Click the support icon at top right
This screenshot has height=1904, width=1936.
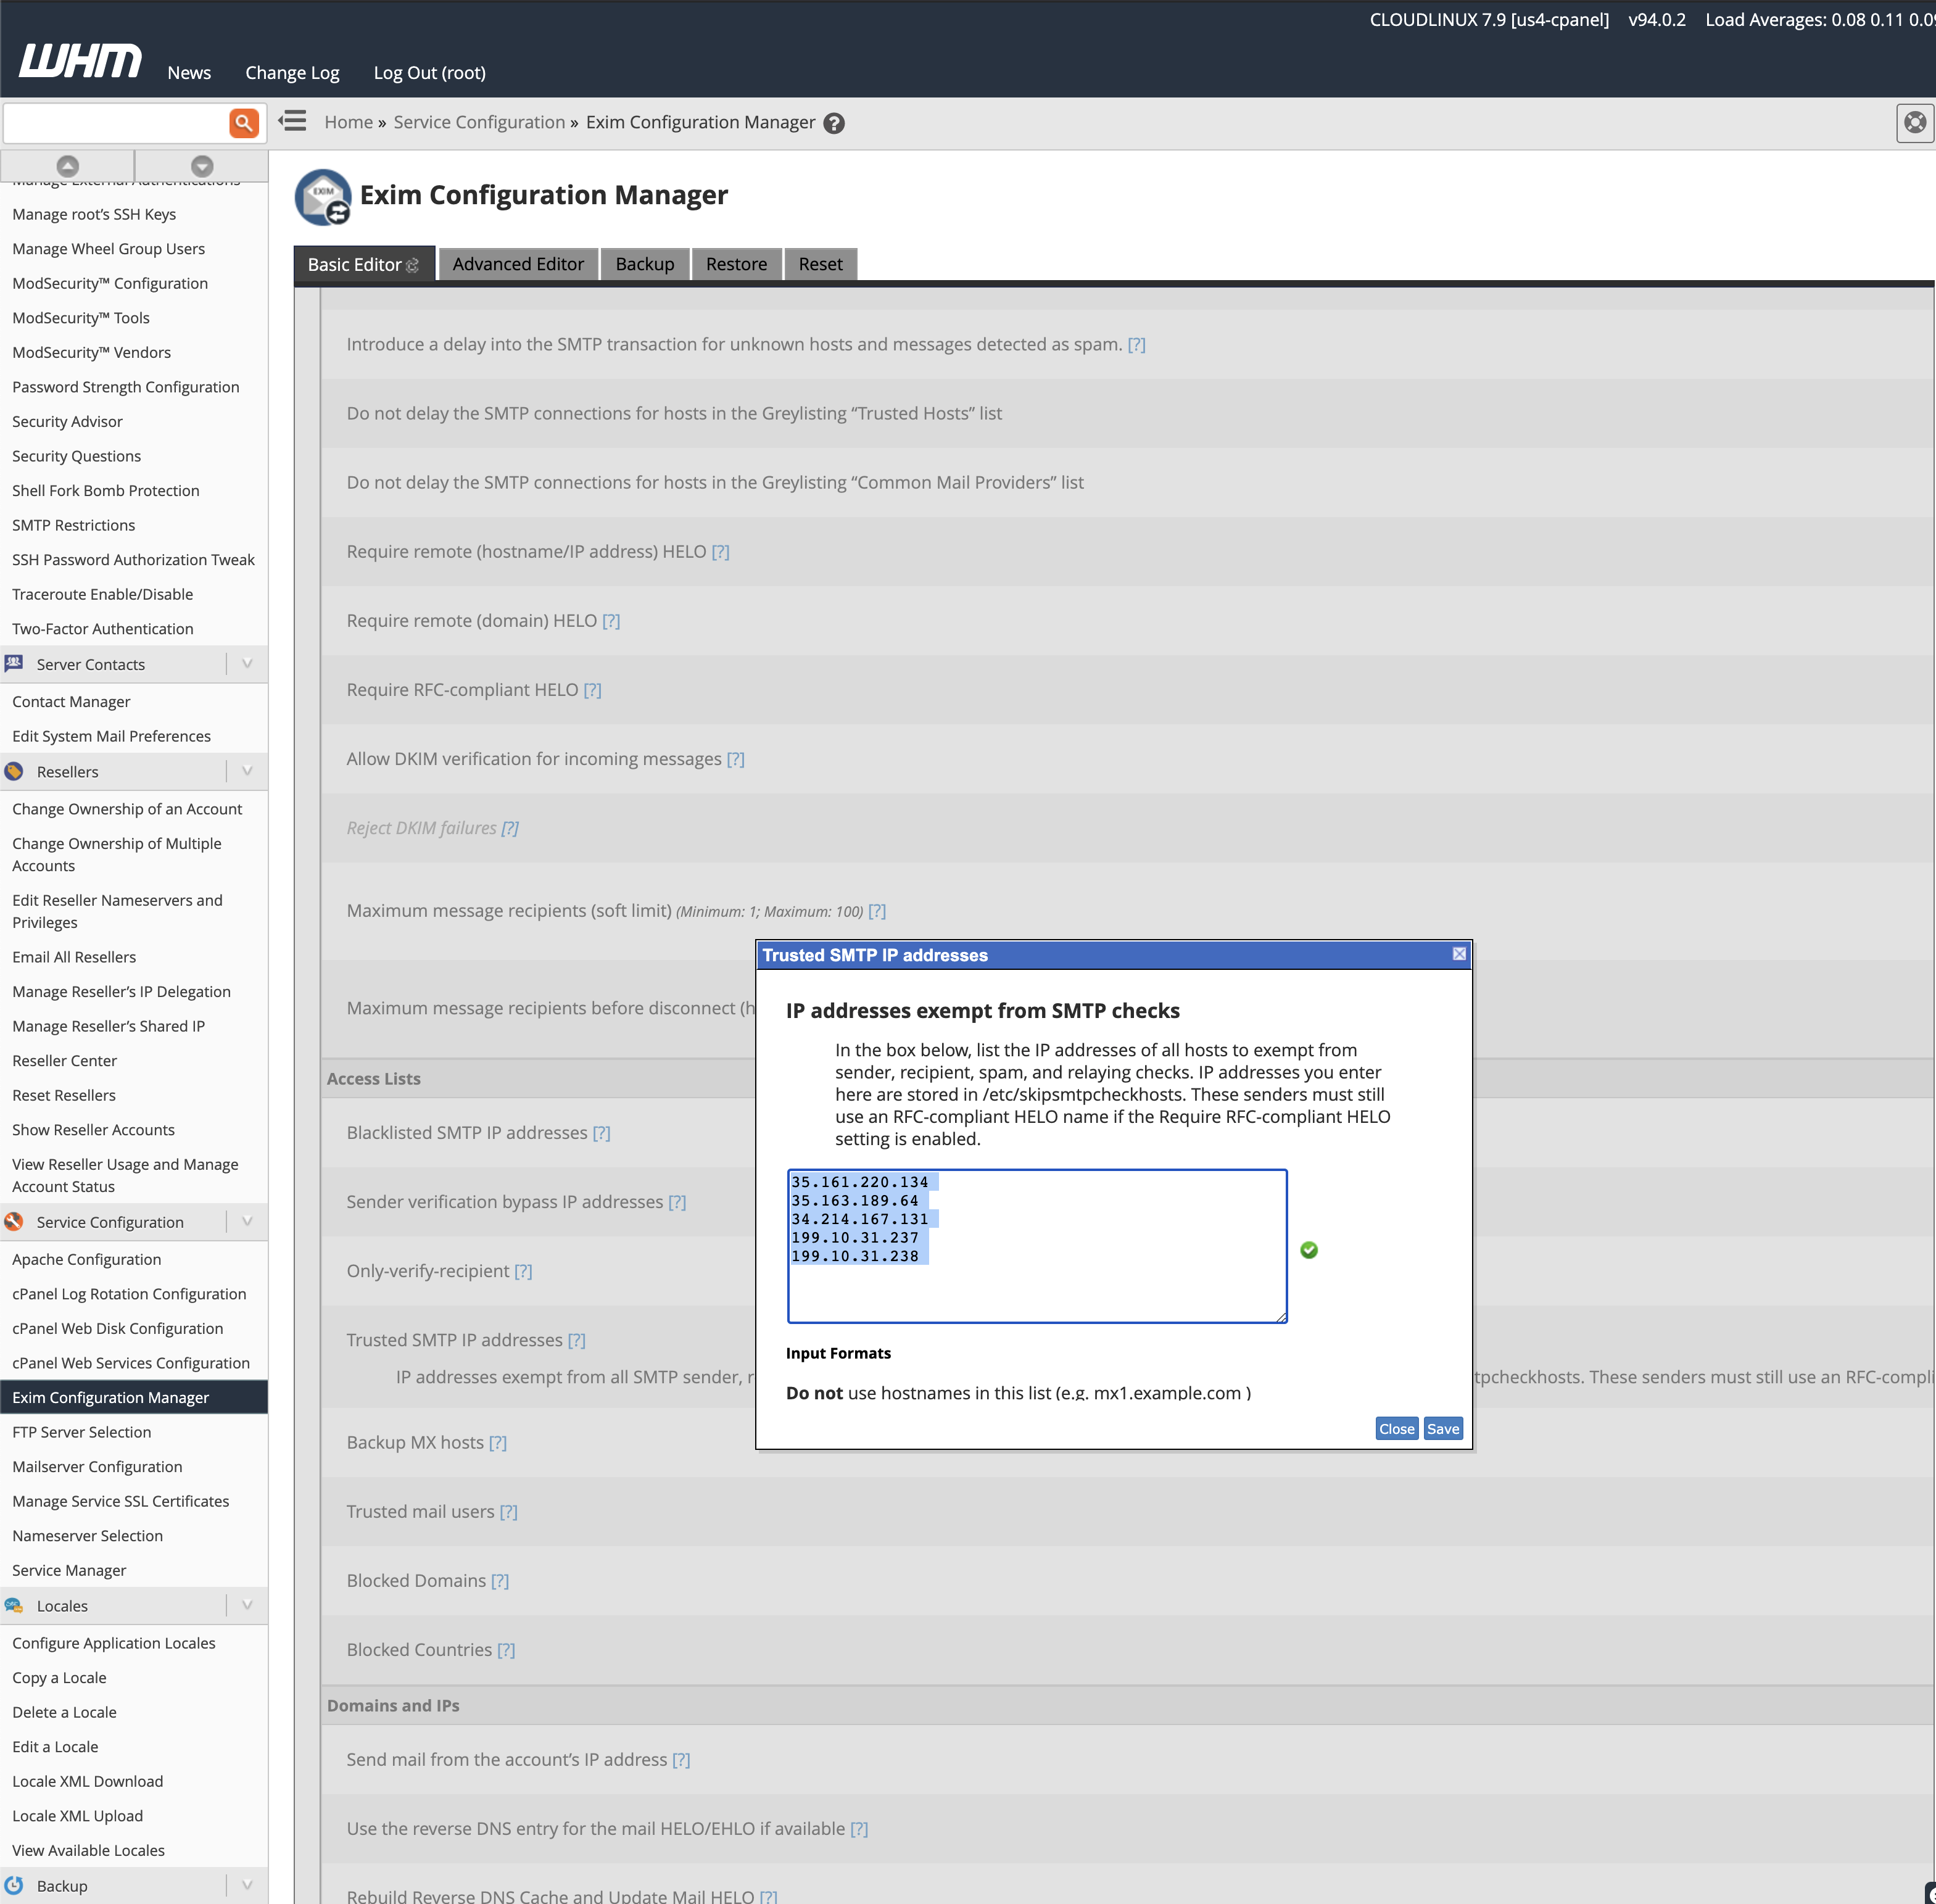[1915, 123]
